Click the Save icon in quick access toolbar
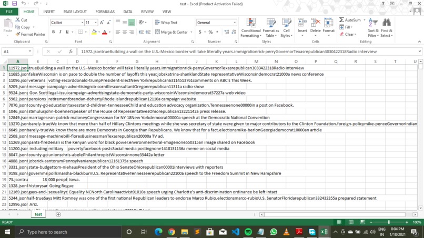Viewport: 424px width, 238px height. coord(14,4)
